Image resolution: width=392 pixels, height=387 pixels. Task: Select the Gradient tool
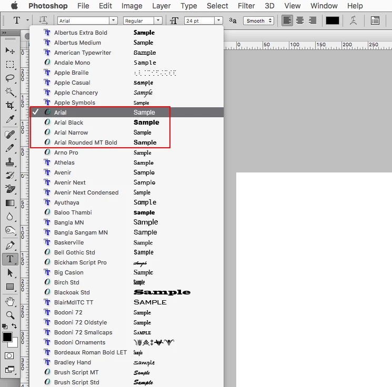coord(10,203)
